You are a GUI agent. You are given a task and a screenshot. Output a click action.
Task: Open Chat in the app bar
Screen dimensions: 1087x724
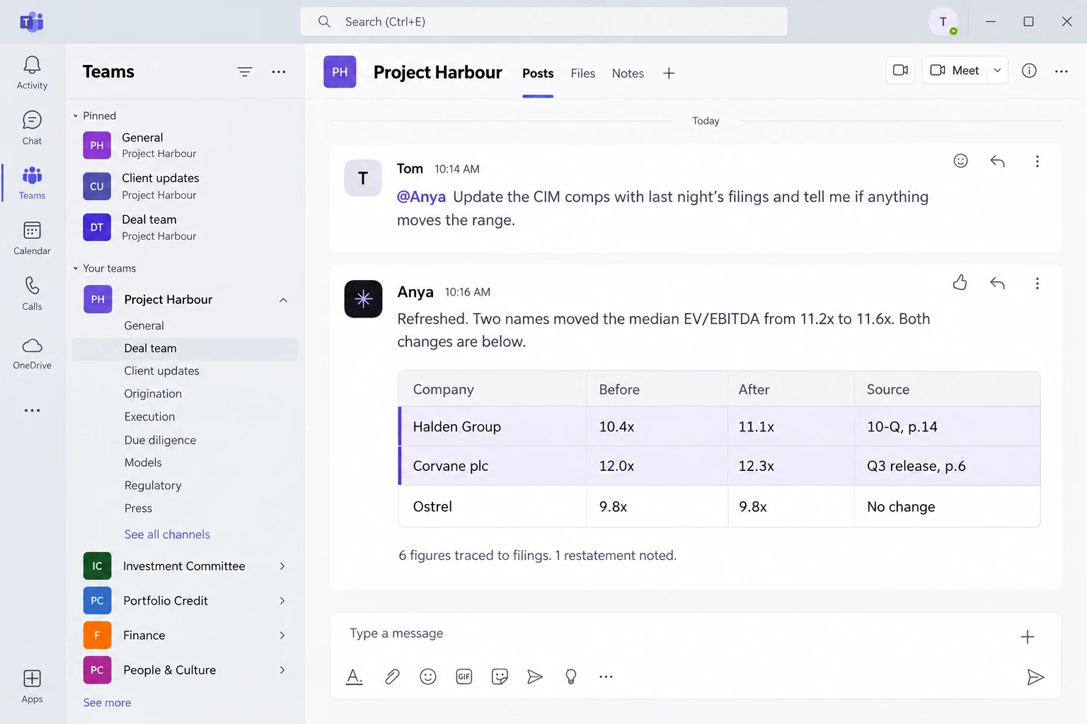point(32,128)
